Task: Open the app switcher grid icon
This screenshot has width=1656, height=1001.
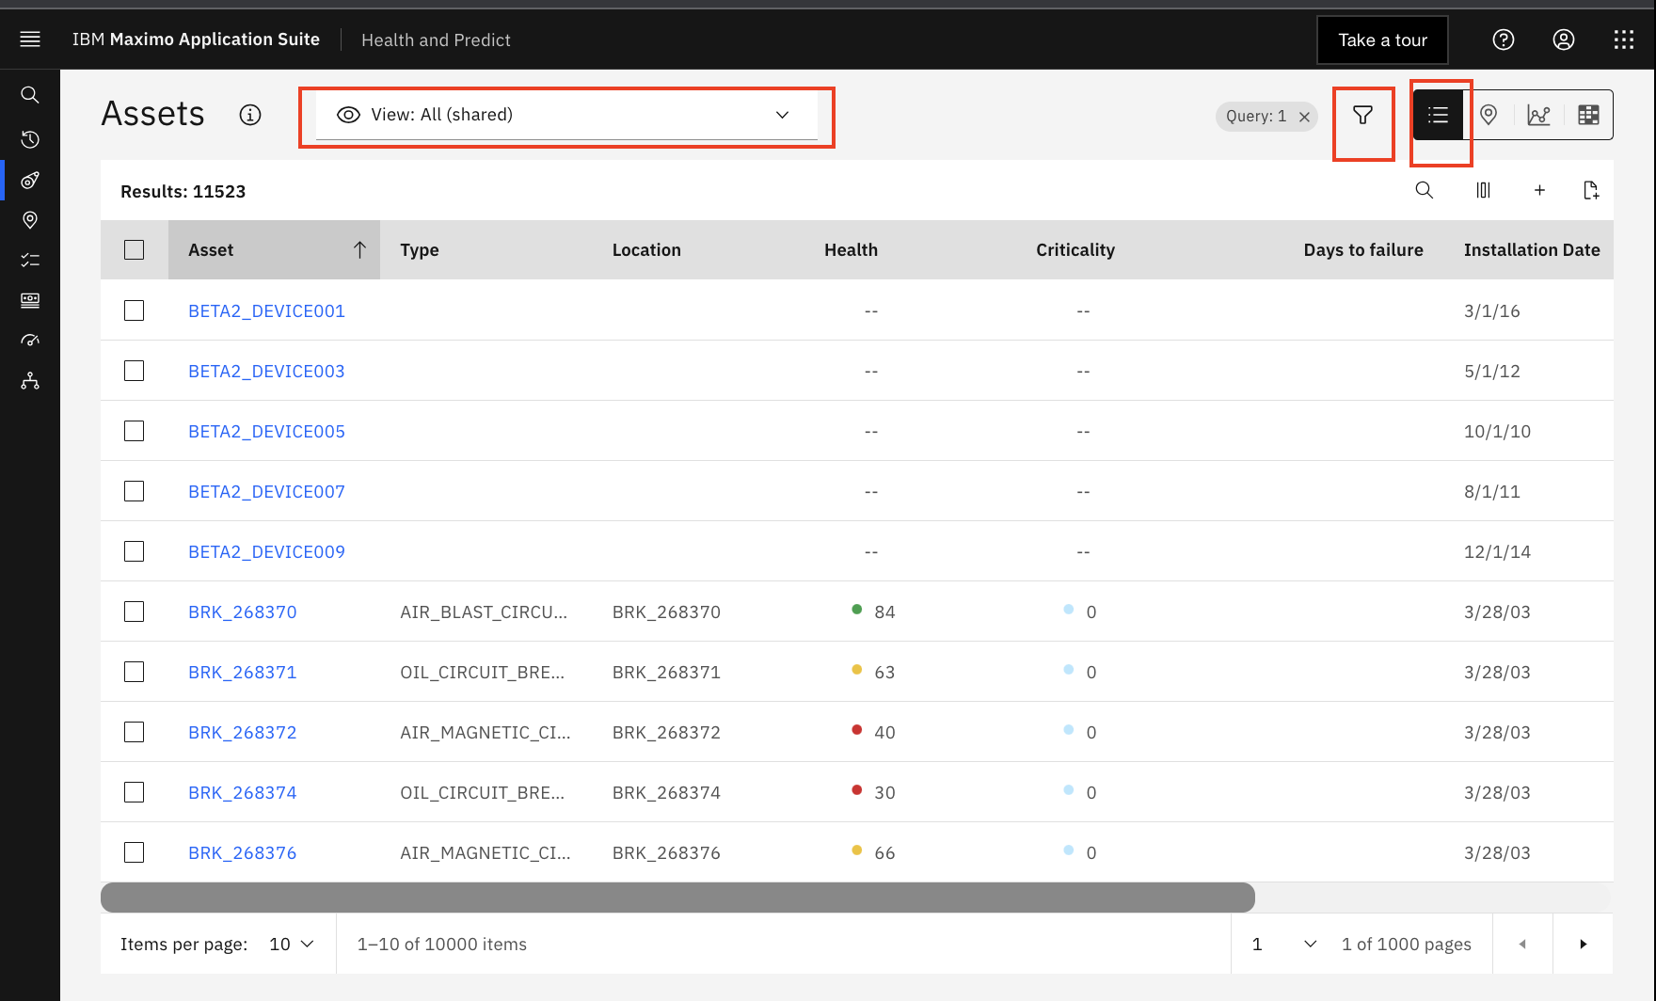Action: [1624, 40]
